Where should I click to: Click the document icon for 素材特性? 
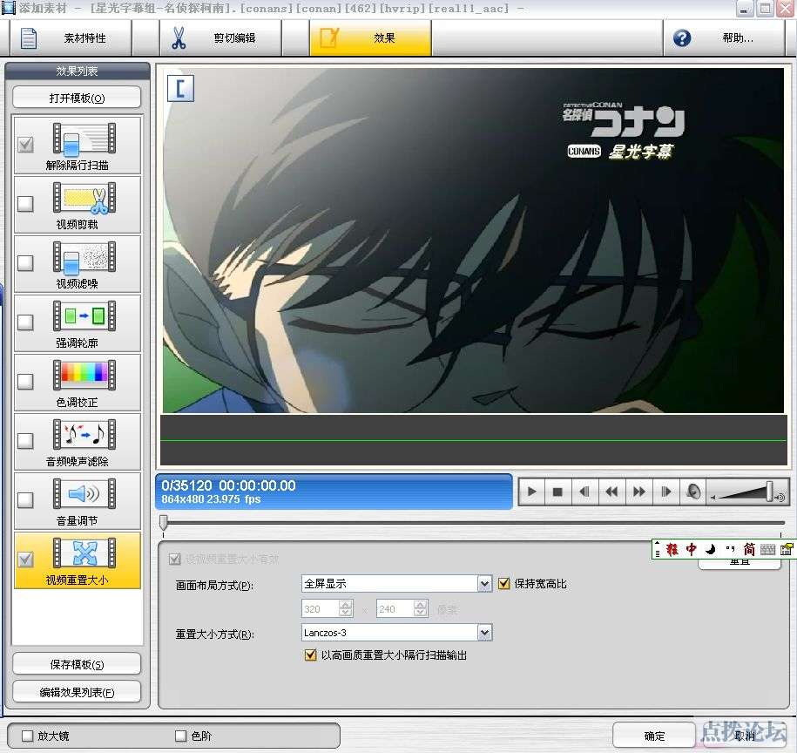(29, 38)
